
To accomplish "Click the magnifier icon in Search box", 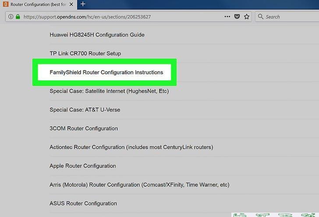I will point(261,17).
